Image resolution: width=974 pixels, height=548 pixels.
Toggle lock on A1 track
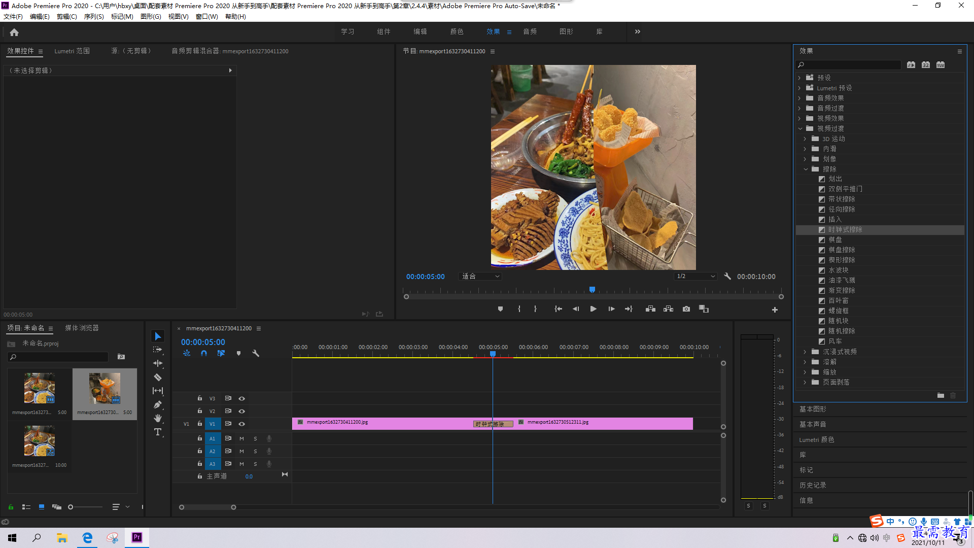point(200,438)
